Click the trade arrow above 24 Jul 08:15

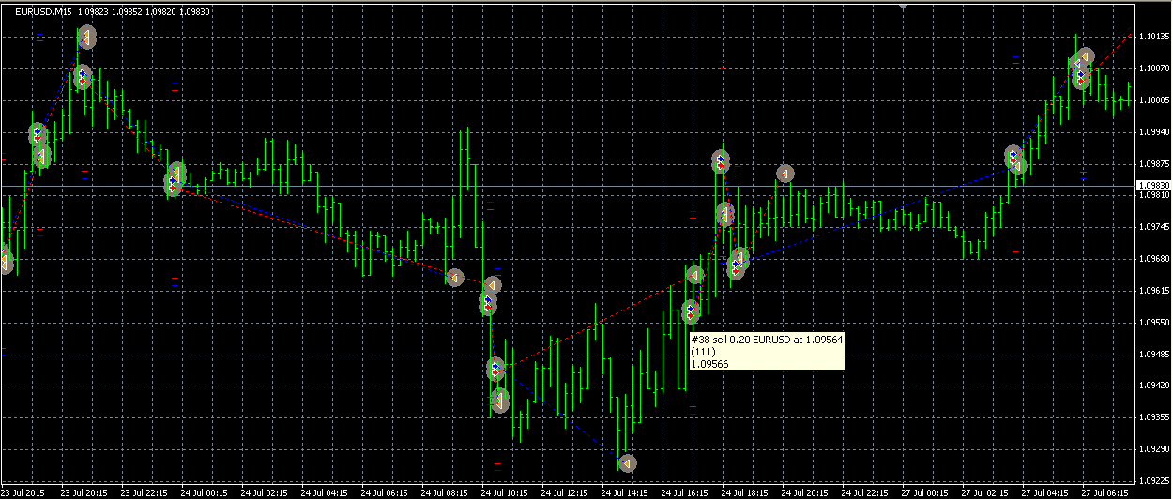point(454,278)
